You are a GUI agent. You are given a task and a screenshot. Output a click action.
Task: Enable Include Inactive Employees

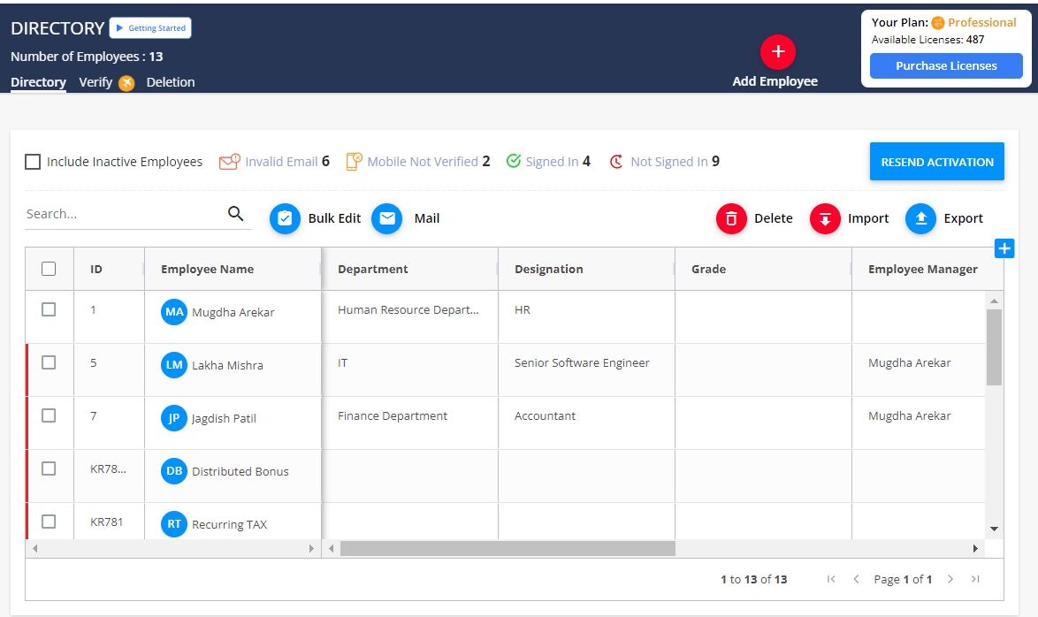33,162
